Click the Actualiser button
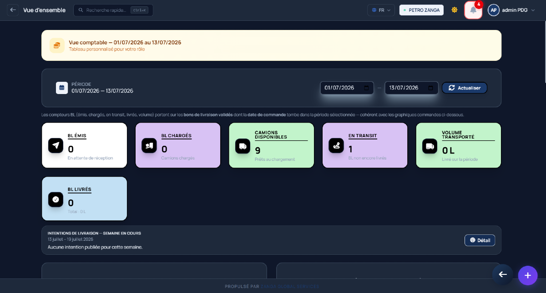546x293 pixels. [465, 88]
